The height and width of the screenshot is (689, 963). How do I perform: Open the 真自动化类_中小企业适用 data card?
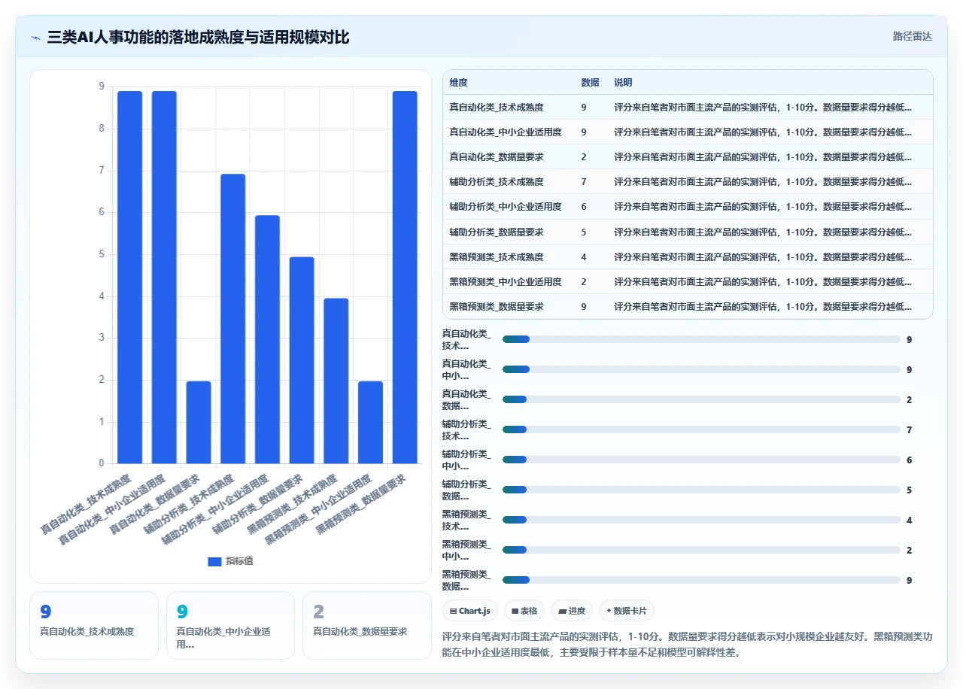230,625
